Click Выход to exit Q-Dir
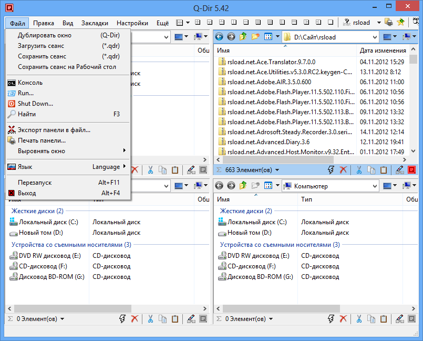The height and width of the screenshot is (341, 423). (x=68, y=193)
